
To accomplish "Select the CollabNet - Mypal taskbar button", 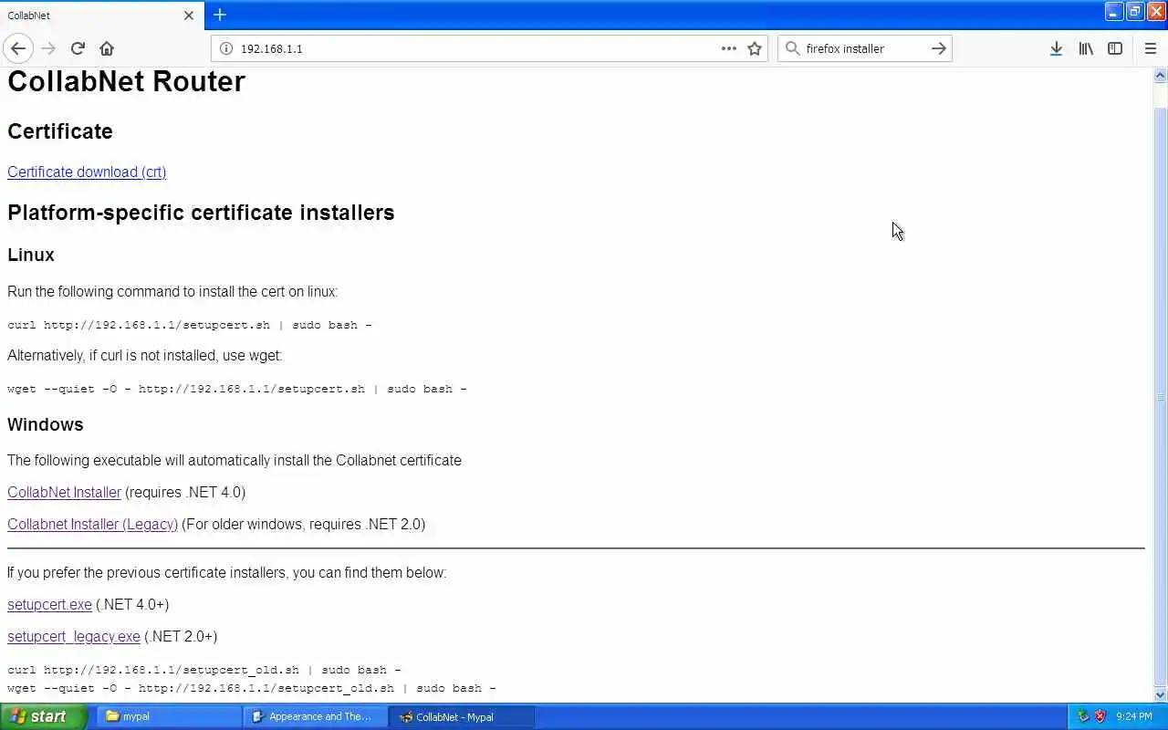I will [x=462, y=716].
